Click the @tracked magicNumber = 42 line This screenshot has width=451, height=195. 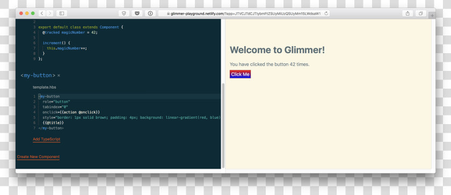70,32
